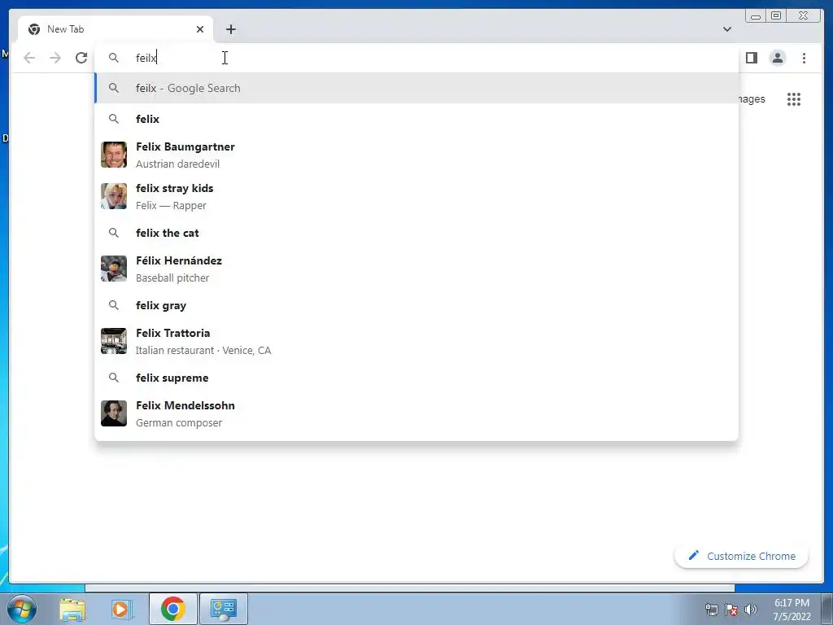
Task: Open the control panel taskbar icon
Action: tap(223, 609)
